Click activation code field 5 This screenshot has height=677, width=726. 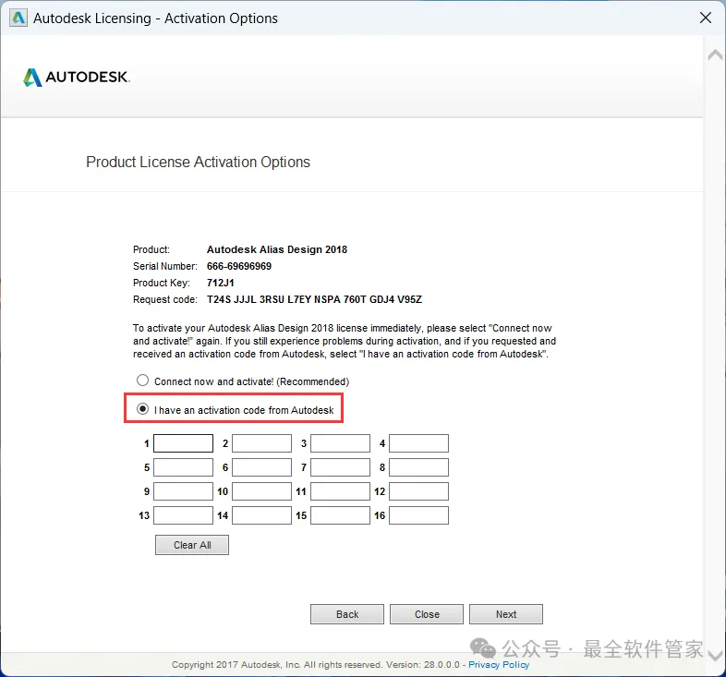coord(184,467)
